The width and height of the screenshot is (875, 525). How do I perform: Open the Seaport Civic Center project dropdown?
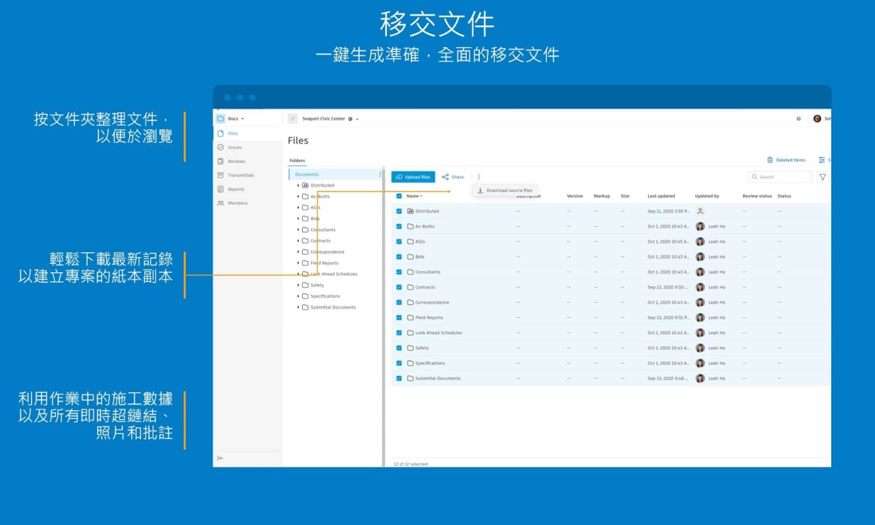tap(357, 119)
